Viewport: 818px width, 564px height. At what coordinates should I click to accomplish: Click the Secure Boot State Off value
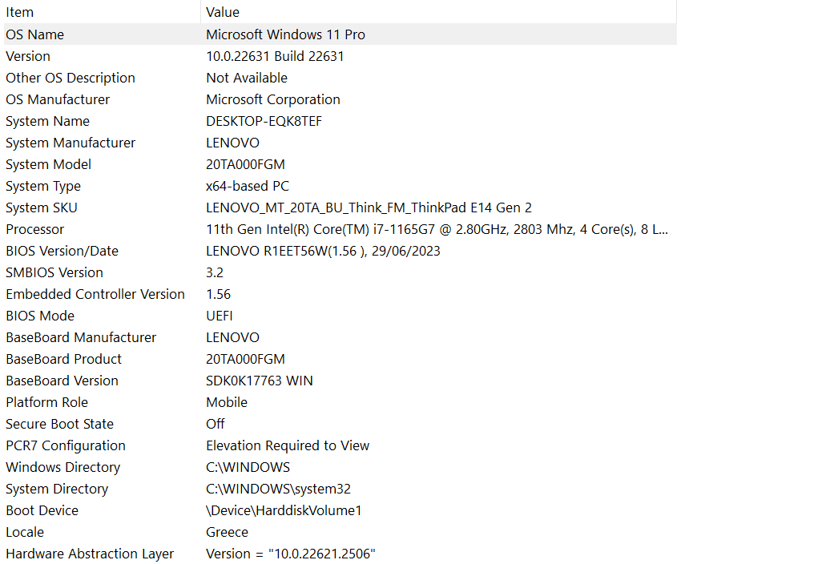pyautogui.click(x=215, y=424)
